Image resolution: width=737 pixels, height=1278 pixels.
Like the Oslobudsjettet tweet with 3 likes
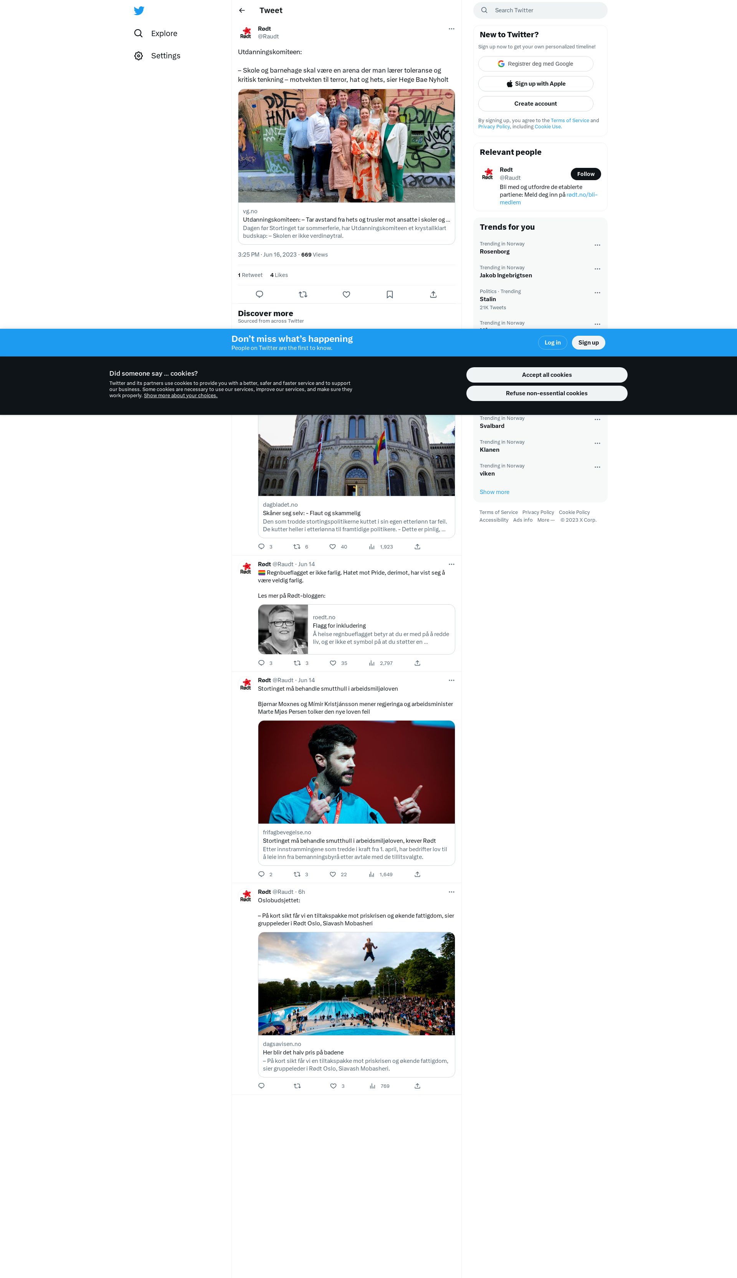coord(333,1086)
